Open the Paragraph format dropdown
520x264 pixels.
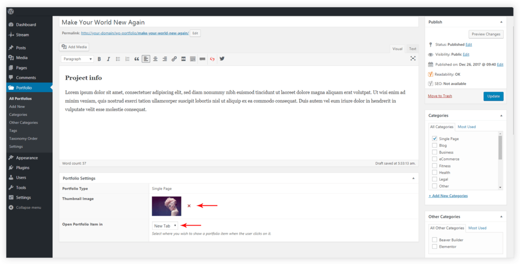(77, 59)
